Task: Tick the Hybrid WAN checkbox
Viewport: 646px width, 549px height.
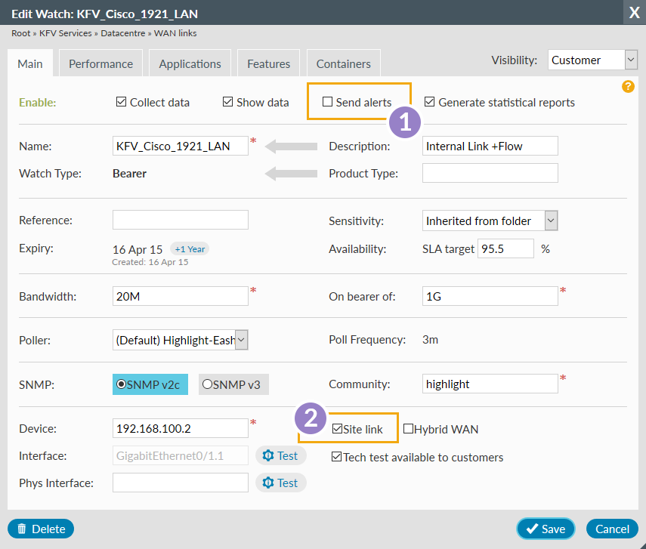Action: 408,429
